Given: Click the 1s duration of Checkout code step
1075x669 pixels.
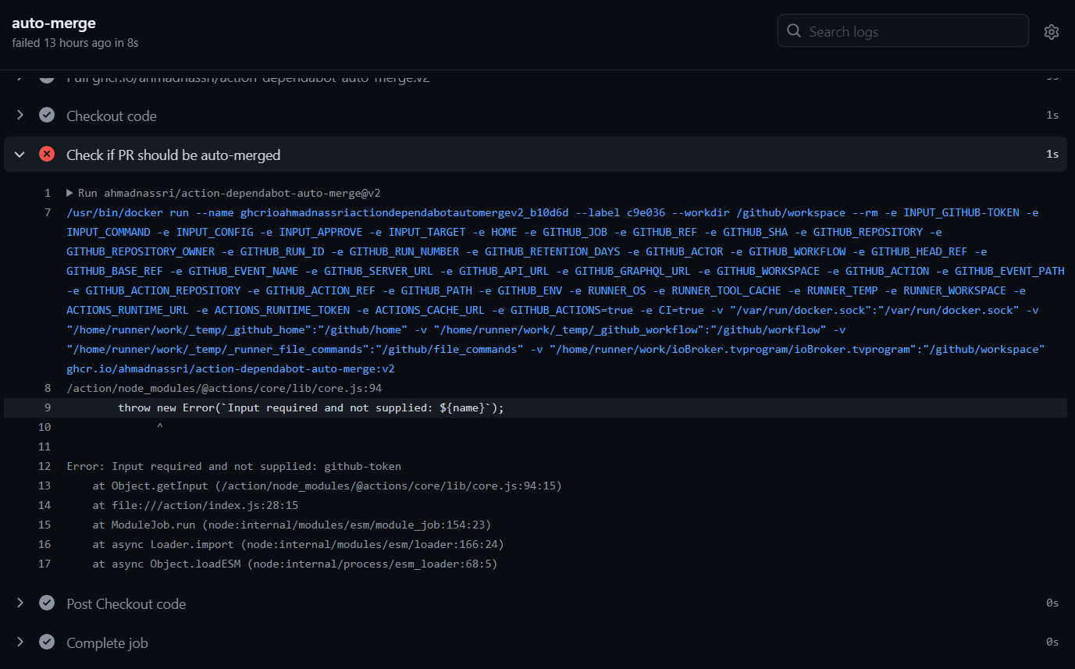Looking at the screenshot, I should pos(1052,116).
